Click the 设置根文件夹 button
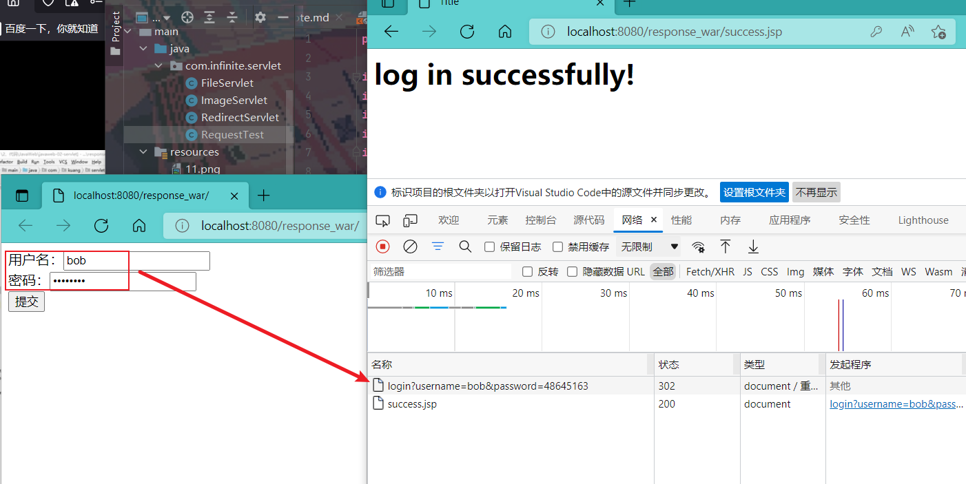The width and height of the screenshot is (966, 484). (754, 193)
